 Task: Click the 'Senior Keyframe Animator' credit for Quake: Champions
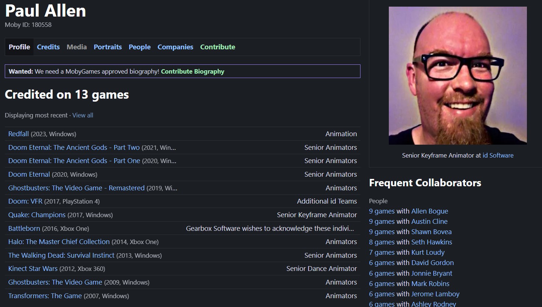(x=317, y=215)
